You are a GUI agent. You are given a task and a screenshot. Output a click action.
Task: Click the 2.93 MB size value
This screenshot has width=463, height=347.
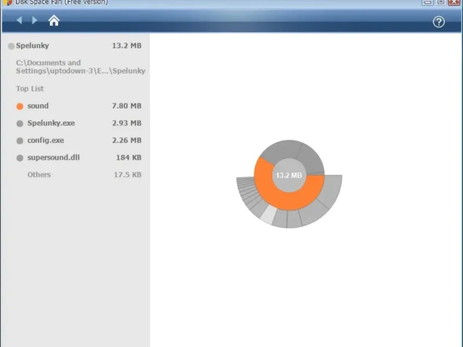coord(127,123)
